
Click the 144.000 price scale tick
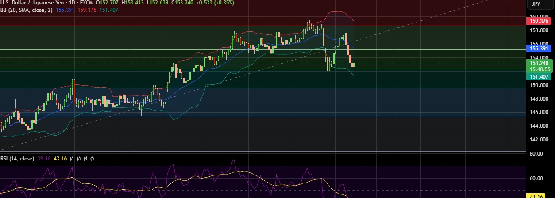539,126
